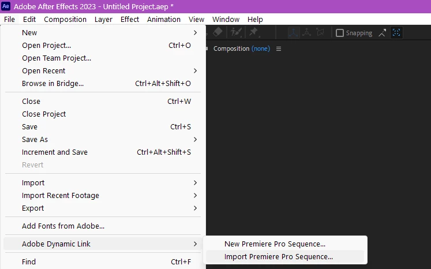The image size is (431, 269).
Task: Select the Eraser tool in toolbar
Action: [218, 32]
